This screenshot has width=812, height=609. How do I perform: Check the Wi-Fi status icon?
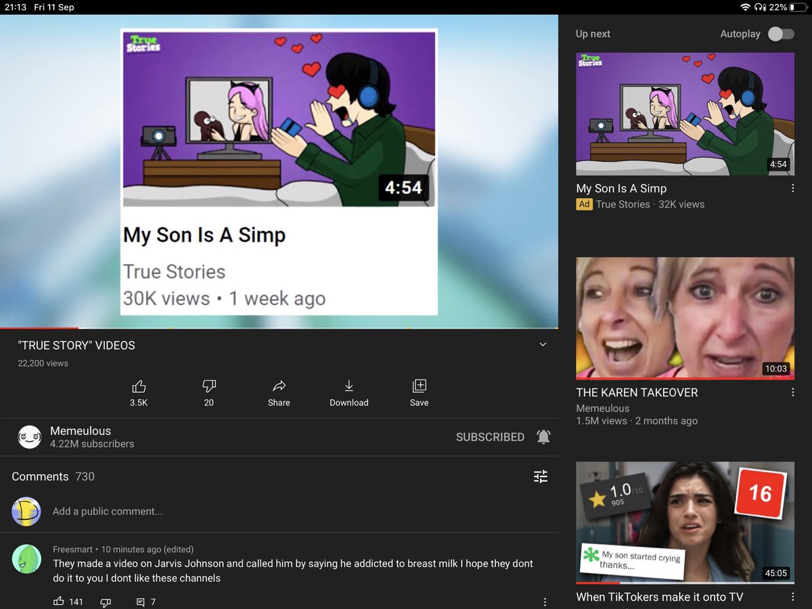746,7
